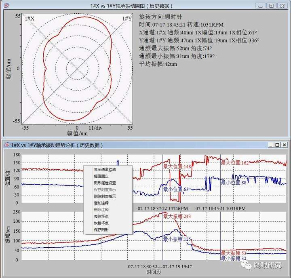Open 图形属性设置 from the context menu
291x278 pixels.
[105, 183]
